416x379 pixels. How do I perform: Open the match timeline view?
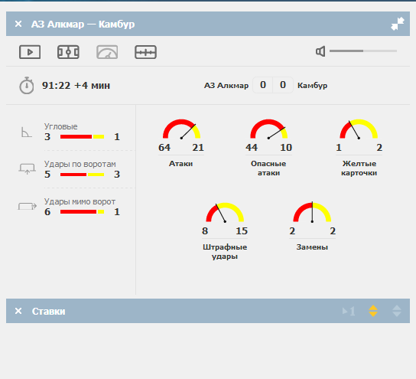pyautogui.click(x=145, y=52)
